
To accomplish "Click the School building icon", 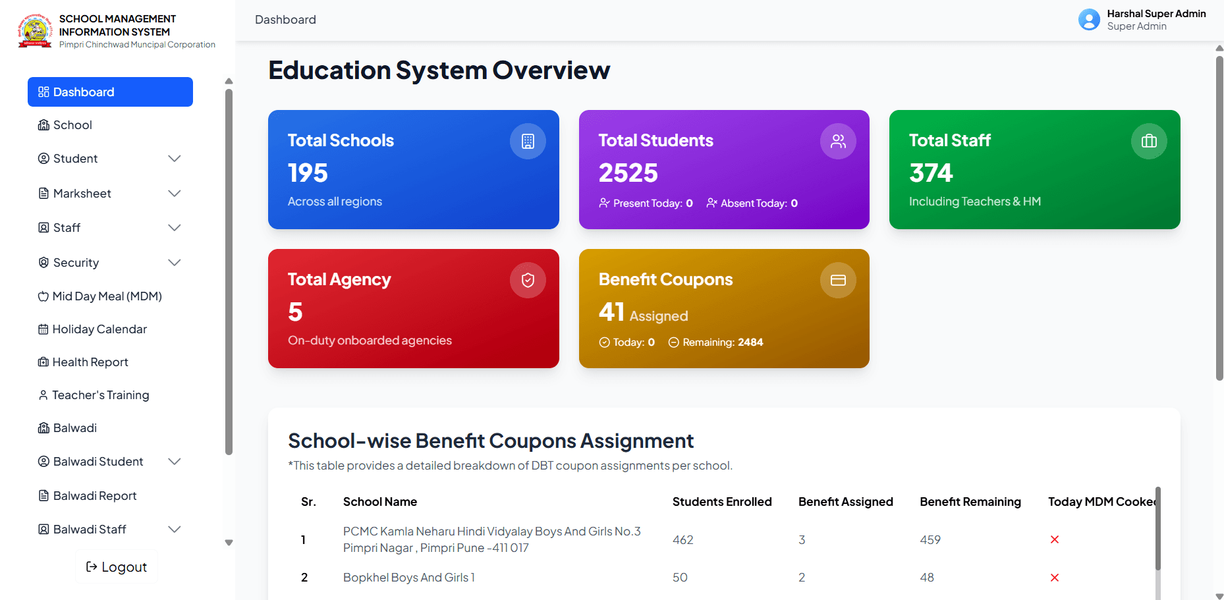I will [x=43, y=124].
